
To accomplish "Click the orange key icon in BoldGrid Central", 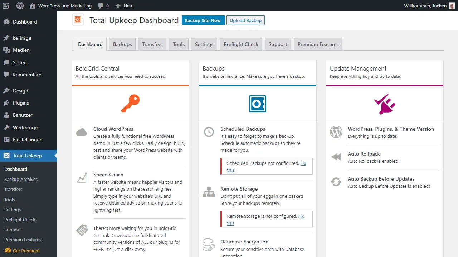I will [130, 104].
